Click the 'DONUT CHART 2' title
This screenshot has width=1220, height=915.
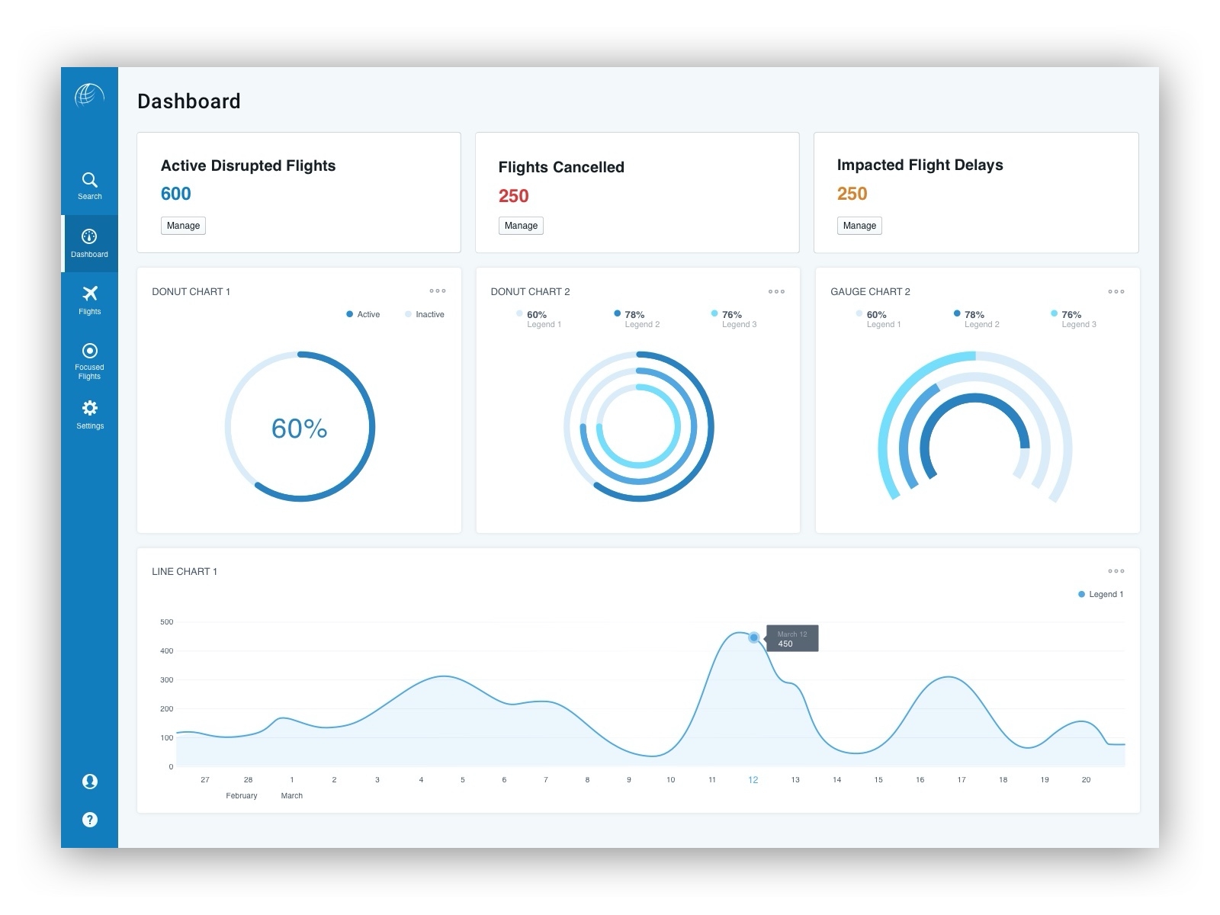pos(531,291)
